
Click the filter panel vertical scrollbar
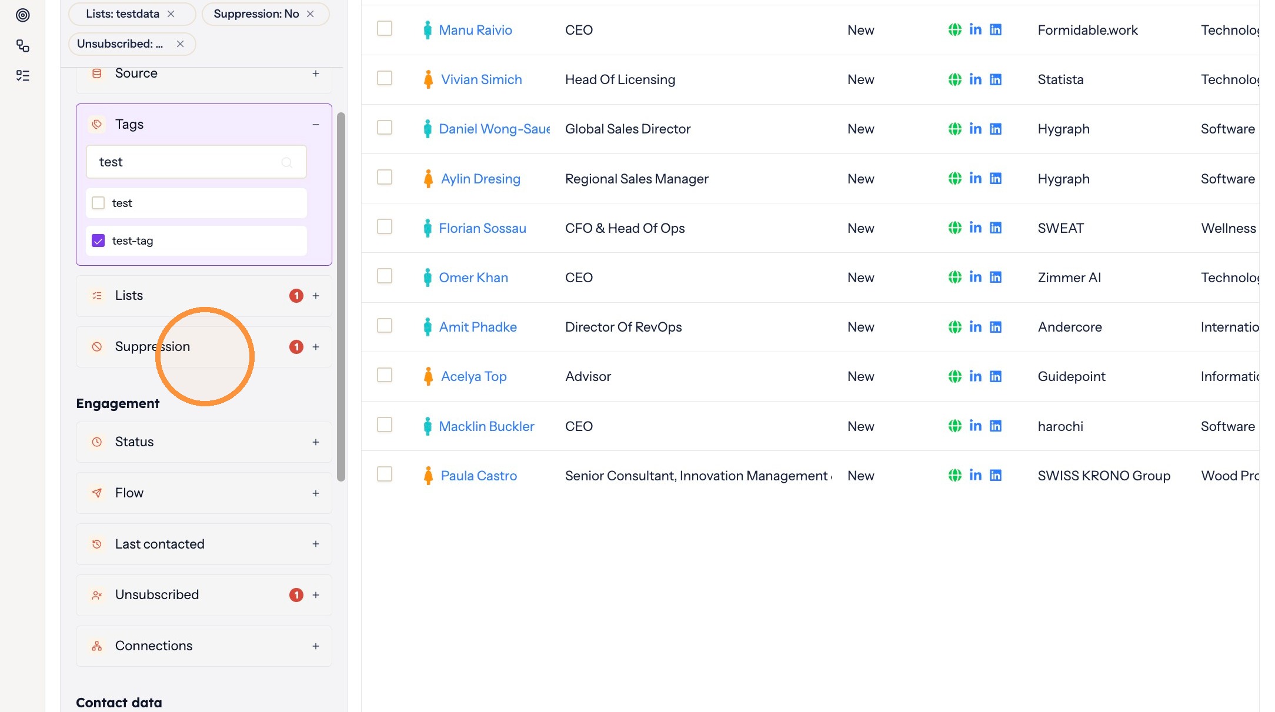tap(341, 297)
